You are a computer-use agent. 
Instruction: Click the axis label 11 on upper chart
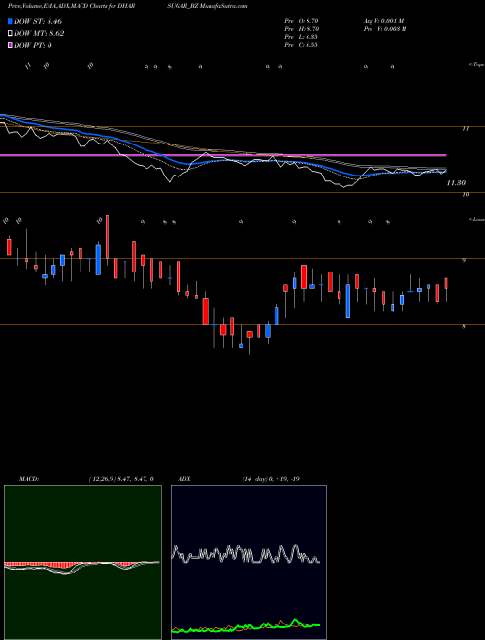pos(465,129)
